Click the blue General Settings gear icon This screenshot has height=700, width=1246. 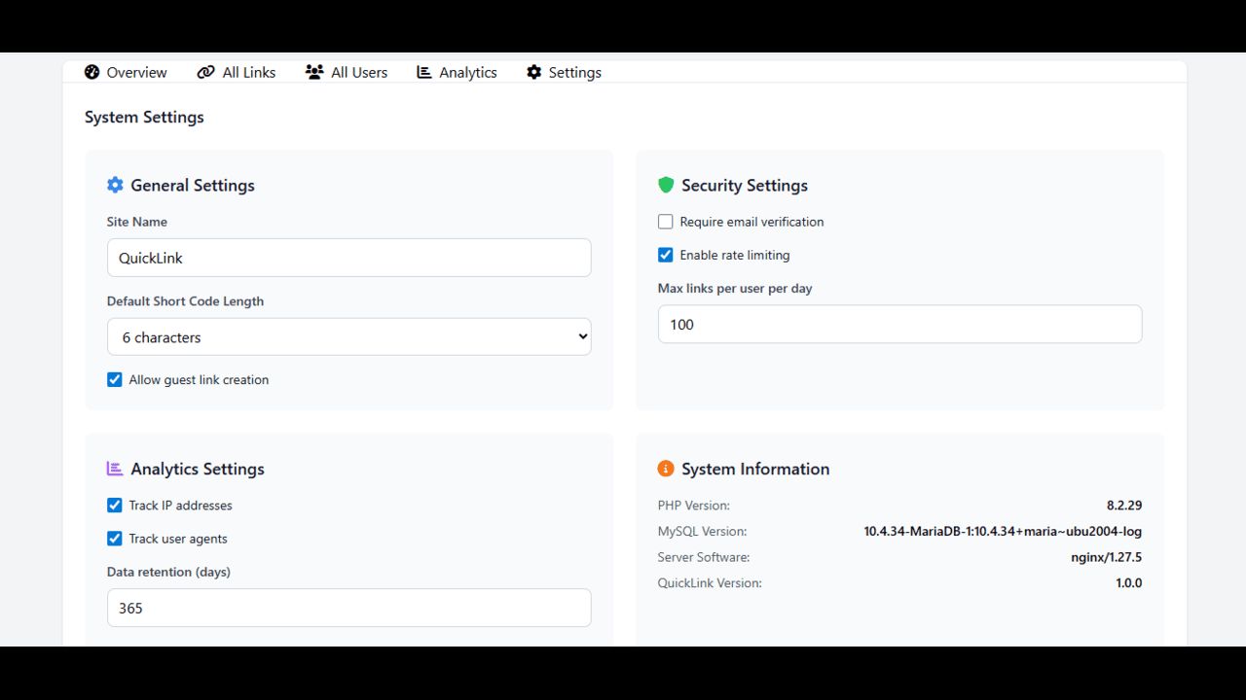click(115, 185)
